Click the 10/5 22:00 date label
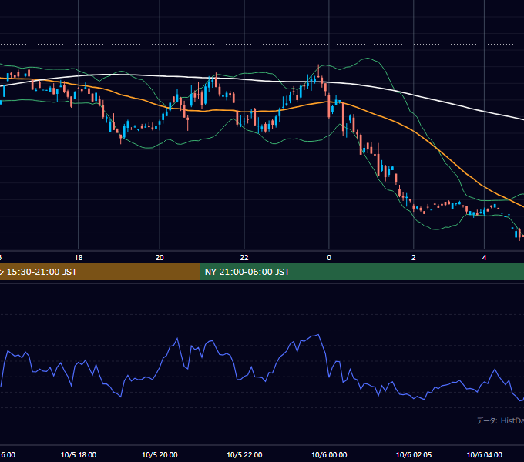This screenshot has width=524, height=462. pyautogui.click(x=244, y=454)
